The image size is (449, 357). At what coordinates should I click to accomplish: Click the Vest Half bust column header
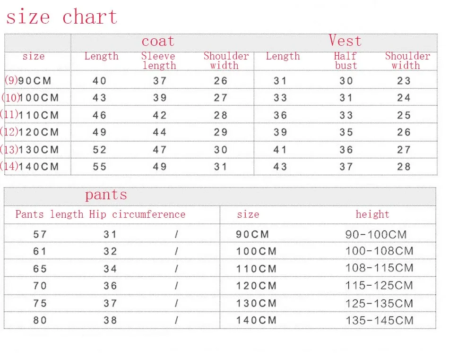click(x=345, y=60)
